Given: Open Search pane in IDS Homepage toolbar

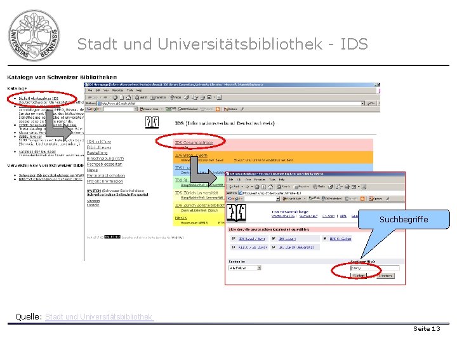Looking at the screenshot, I should point(142,97).
